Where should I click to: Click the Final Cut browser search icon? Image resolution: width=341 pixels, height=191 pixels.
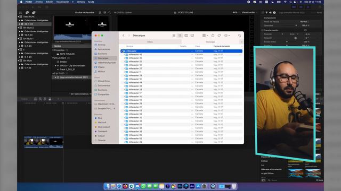[x=110, y=13]
